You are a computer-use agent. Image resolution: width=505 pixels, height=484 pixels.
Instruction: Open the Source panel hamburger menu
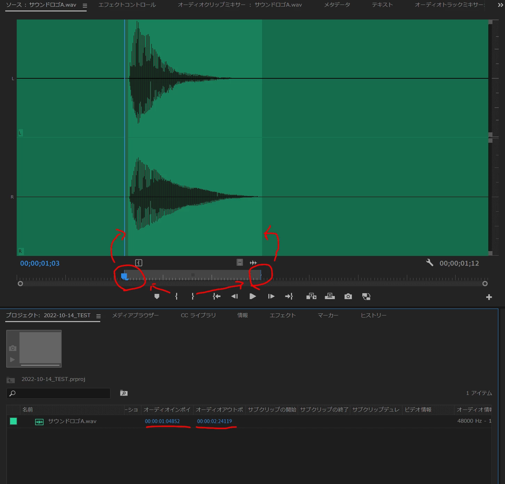(85, 6)
